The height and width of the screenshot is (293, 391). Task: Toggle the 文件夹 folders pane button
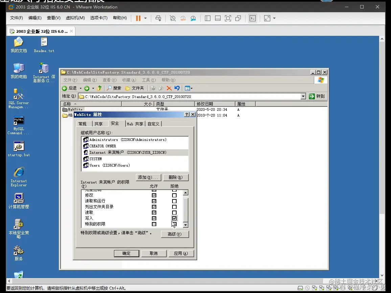coord(135,88)
